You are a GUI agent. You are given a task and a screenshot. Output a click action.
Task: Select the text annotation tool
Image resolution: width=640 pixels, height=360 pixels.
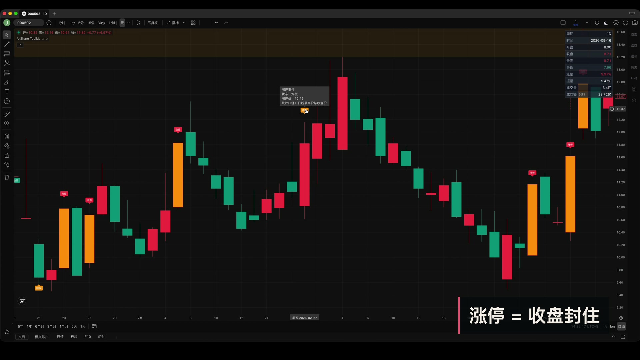pyautogui.click(x=7, y=92)
